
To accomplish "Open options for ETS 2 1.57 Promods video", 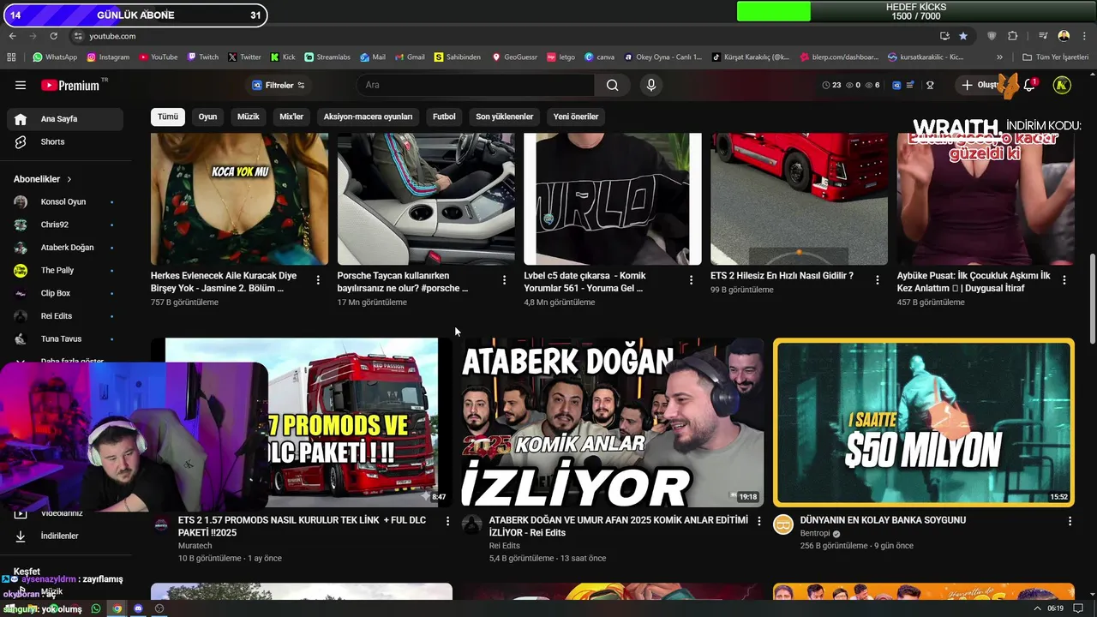I will point(447,521).
